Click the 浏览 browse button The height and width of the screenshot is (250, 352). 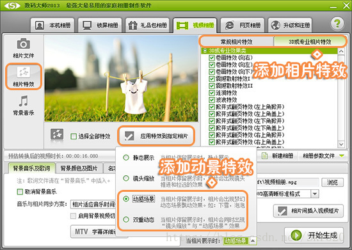(332, 182)
